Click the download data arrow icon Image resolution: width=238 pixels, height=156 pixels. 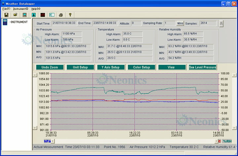click(x=33, y=15)
